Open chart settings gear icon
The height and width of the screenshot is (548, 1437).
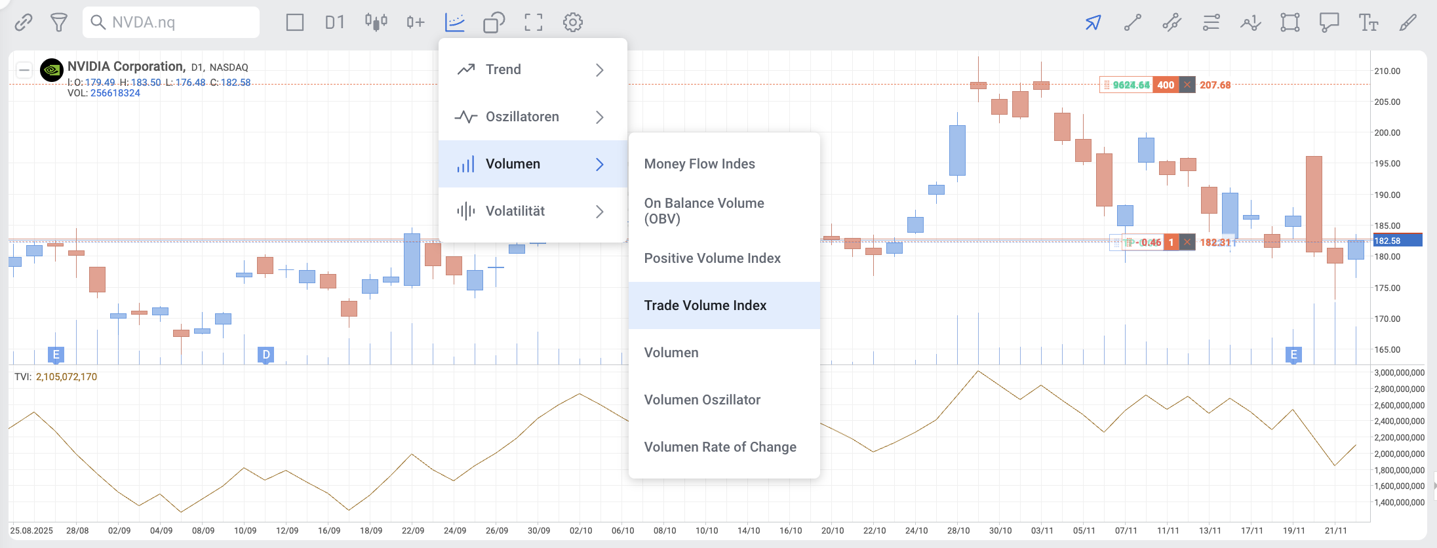click(x=573, y=22)
